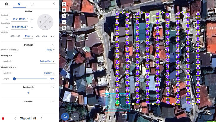Screen dimensions: 216x122
Task: Select waypoint 25 on the map
Action: point(127,48)
